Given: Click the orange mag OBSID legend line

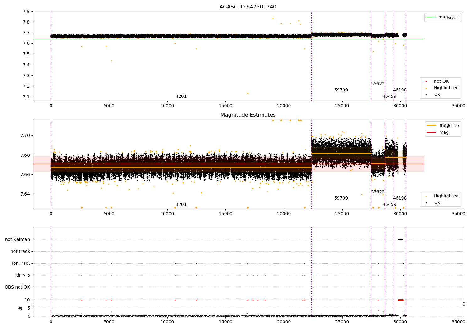Looking at the screenshot, I should tap(431, 125).
